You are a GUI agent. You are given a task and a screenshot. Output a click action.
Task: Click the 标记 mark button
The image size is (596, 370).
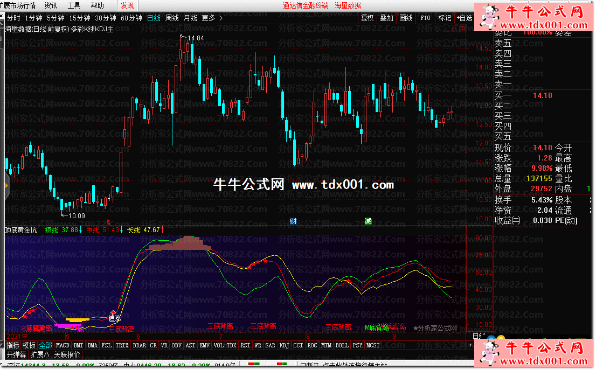[x=445, y=18]
